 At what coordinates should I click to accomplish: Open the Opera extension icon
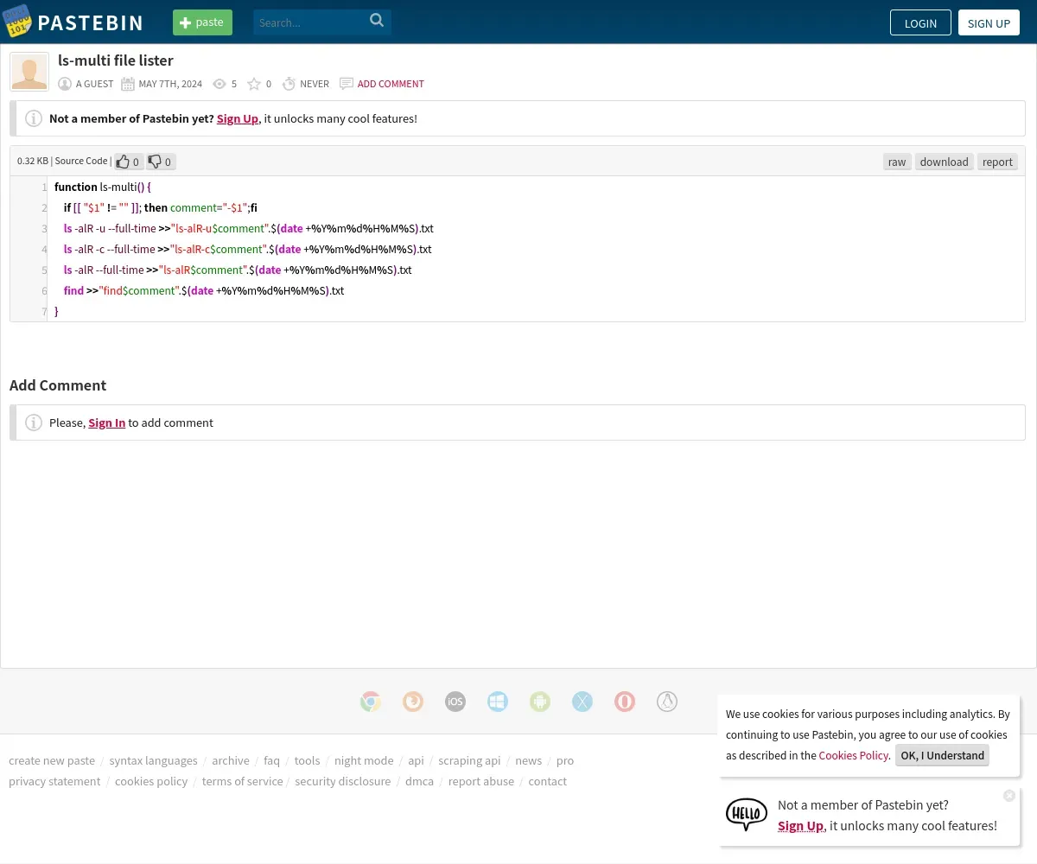pyautogui.click(x=625, y=702)
